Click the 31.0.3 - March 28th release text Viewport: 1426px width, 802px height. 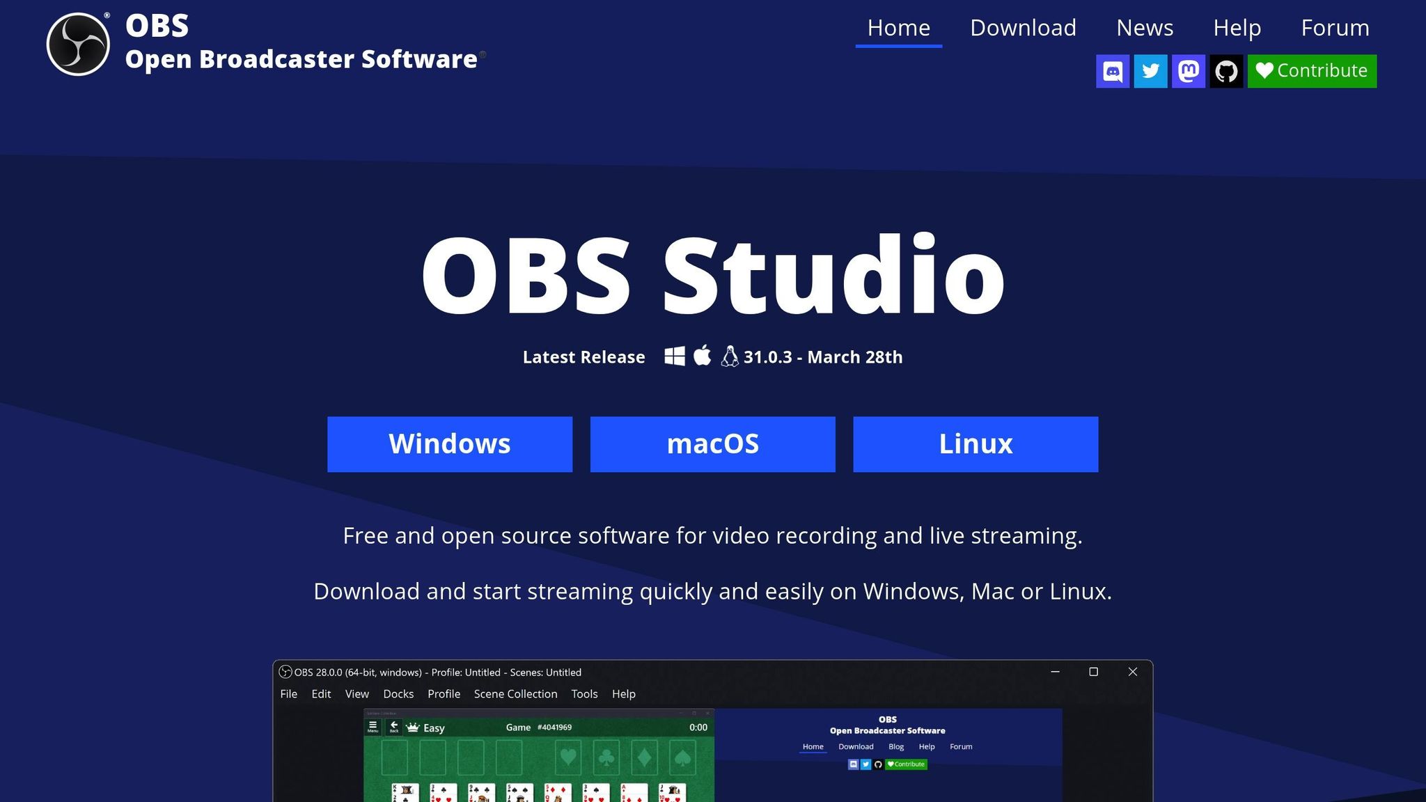click(823, 357)
